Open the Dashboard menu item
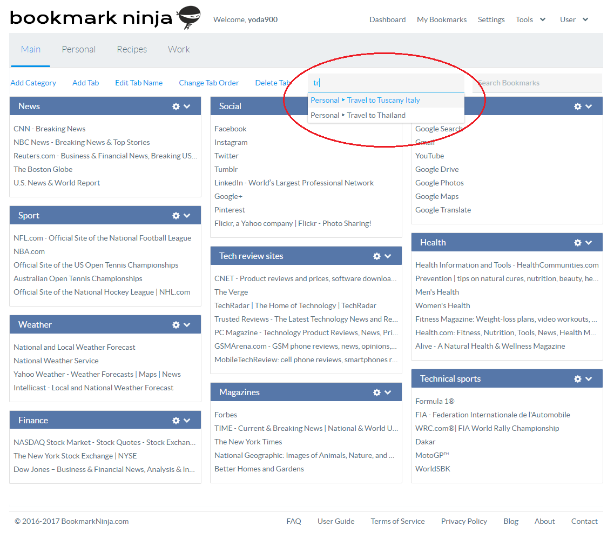 coord(387,19)
